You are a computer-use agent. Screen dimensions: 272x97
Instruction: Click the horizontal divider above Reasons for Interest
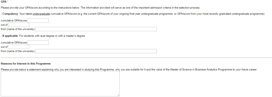[x=136, y=58]
